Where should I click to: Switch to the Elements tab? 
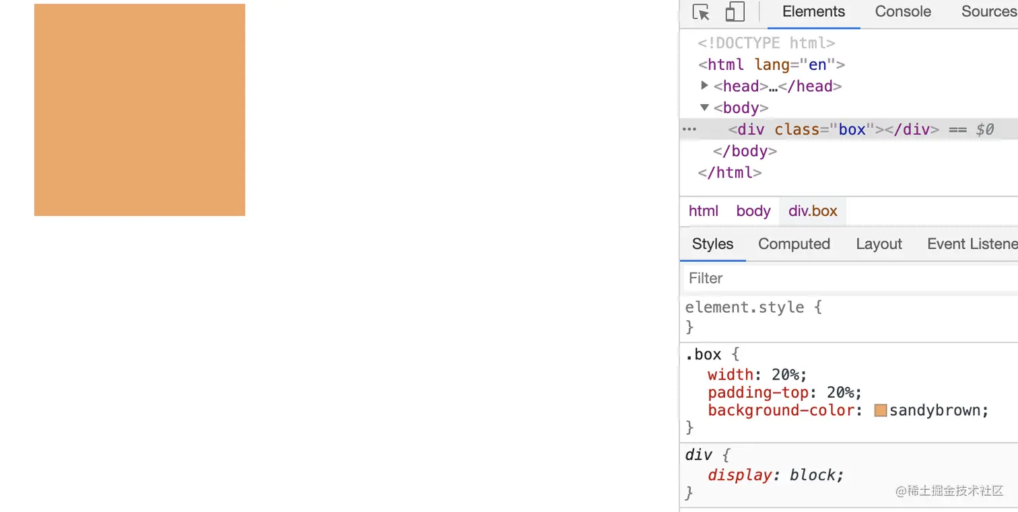(x=813, y=11)
